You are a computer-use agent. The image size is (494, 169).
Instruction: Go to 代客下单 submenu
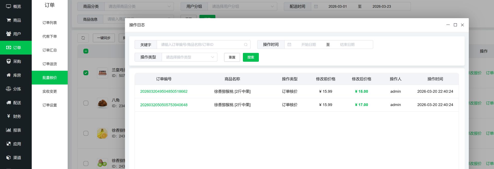(x=50, y=36)
